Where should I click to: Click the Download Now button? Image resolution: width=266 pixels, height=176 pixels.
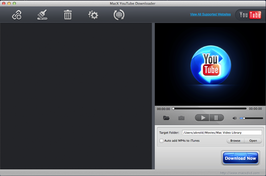pos(240,158)
